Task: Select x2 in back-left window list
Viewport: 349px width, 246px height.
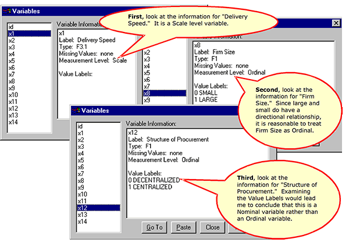Action: tap(29, 41)
